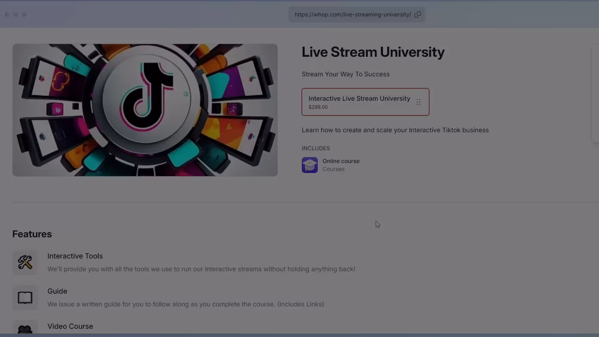This screenshot has height=337, width=599.
Task: Click the copy URL icon beside the address bar
Action: (x=418, y=14)
